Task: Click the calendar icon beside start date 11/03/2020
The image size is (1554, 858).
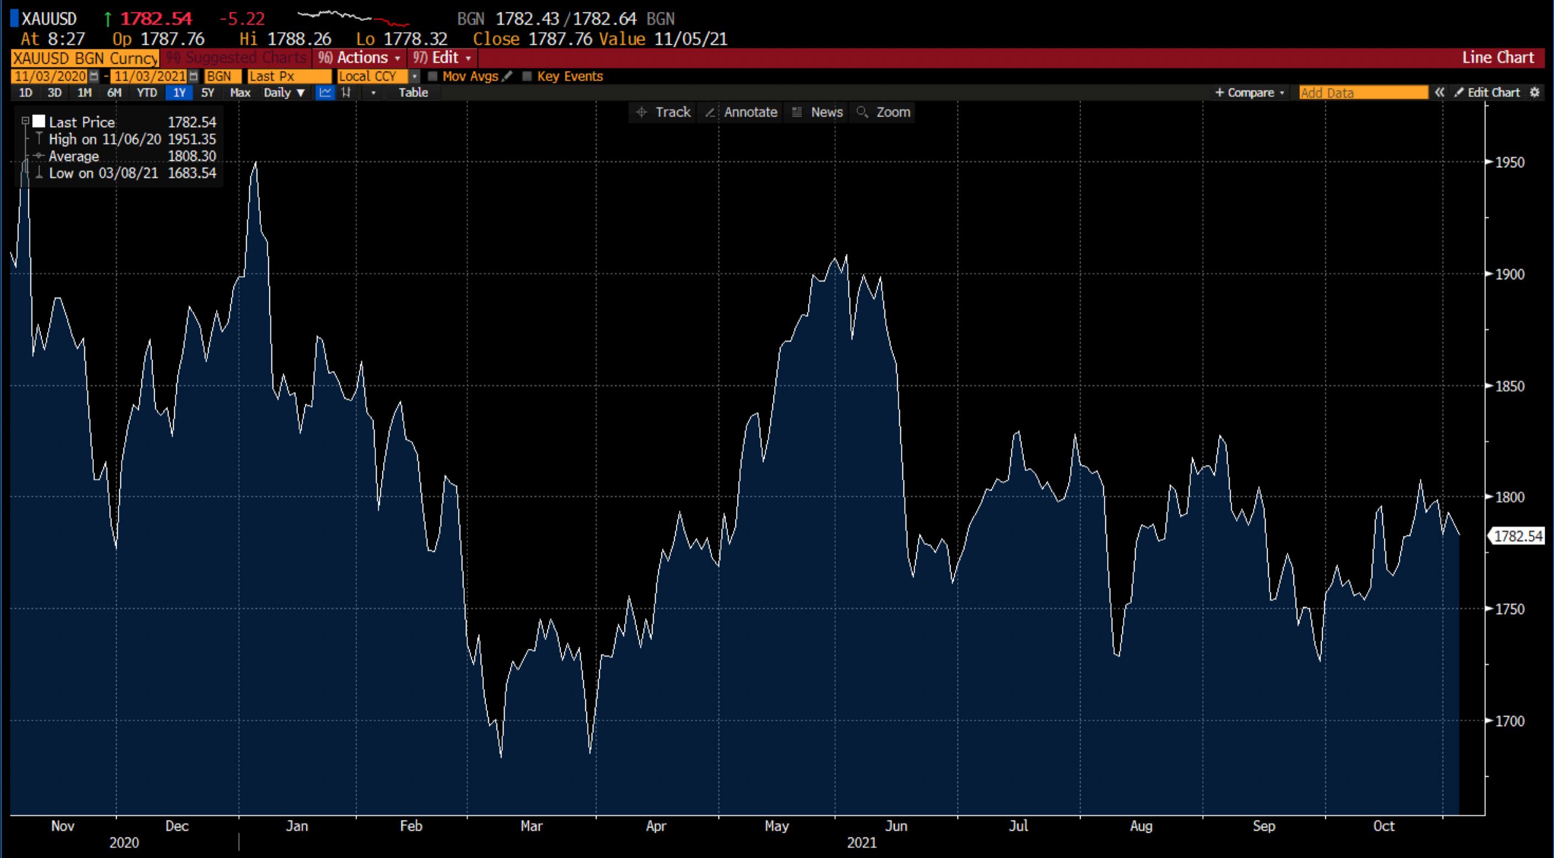Action: 94,77
